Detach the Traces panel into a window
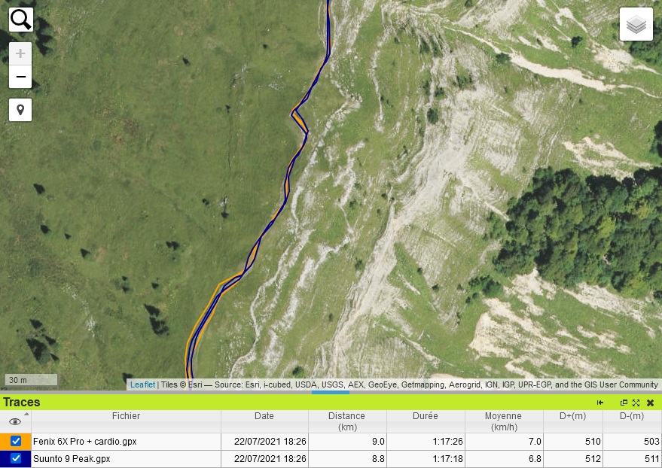The width and height of the screenshot is (662, 468). [624, 403]
